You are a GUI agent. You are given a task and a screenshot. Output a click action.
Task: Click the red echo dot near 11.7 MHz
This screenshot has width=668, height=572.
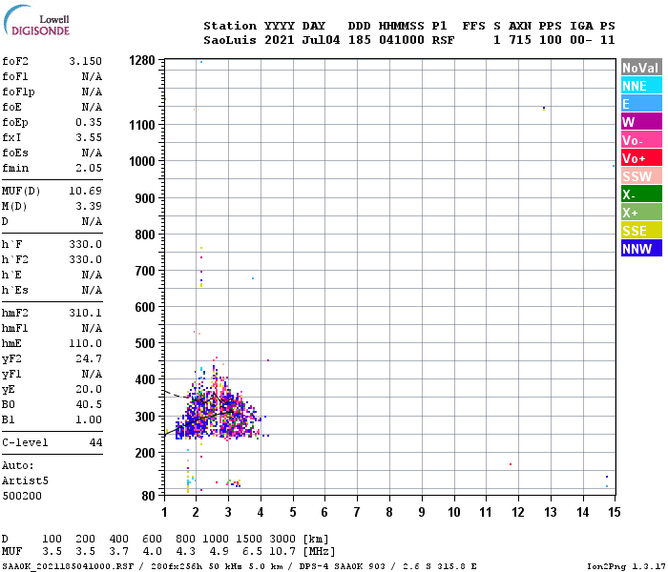[x=511, y=464]
